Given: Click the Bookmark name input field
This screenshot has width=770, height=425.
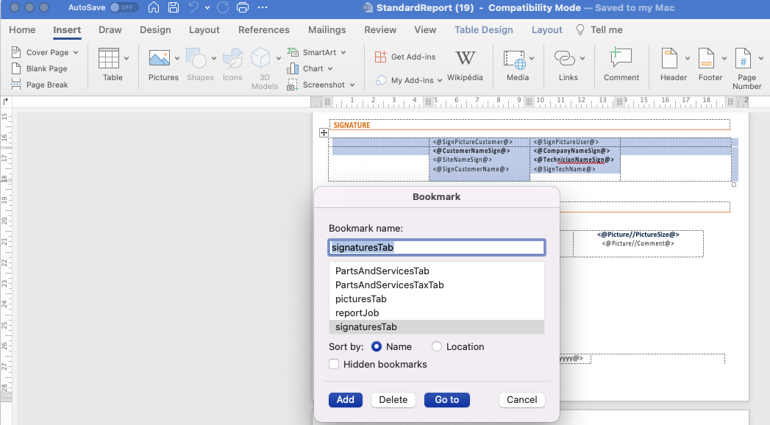Looking at the screenshot, I should point(437,247).
